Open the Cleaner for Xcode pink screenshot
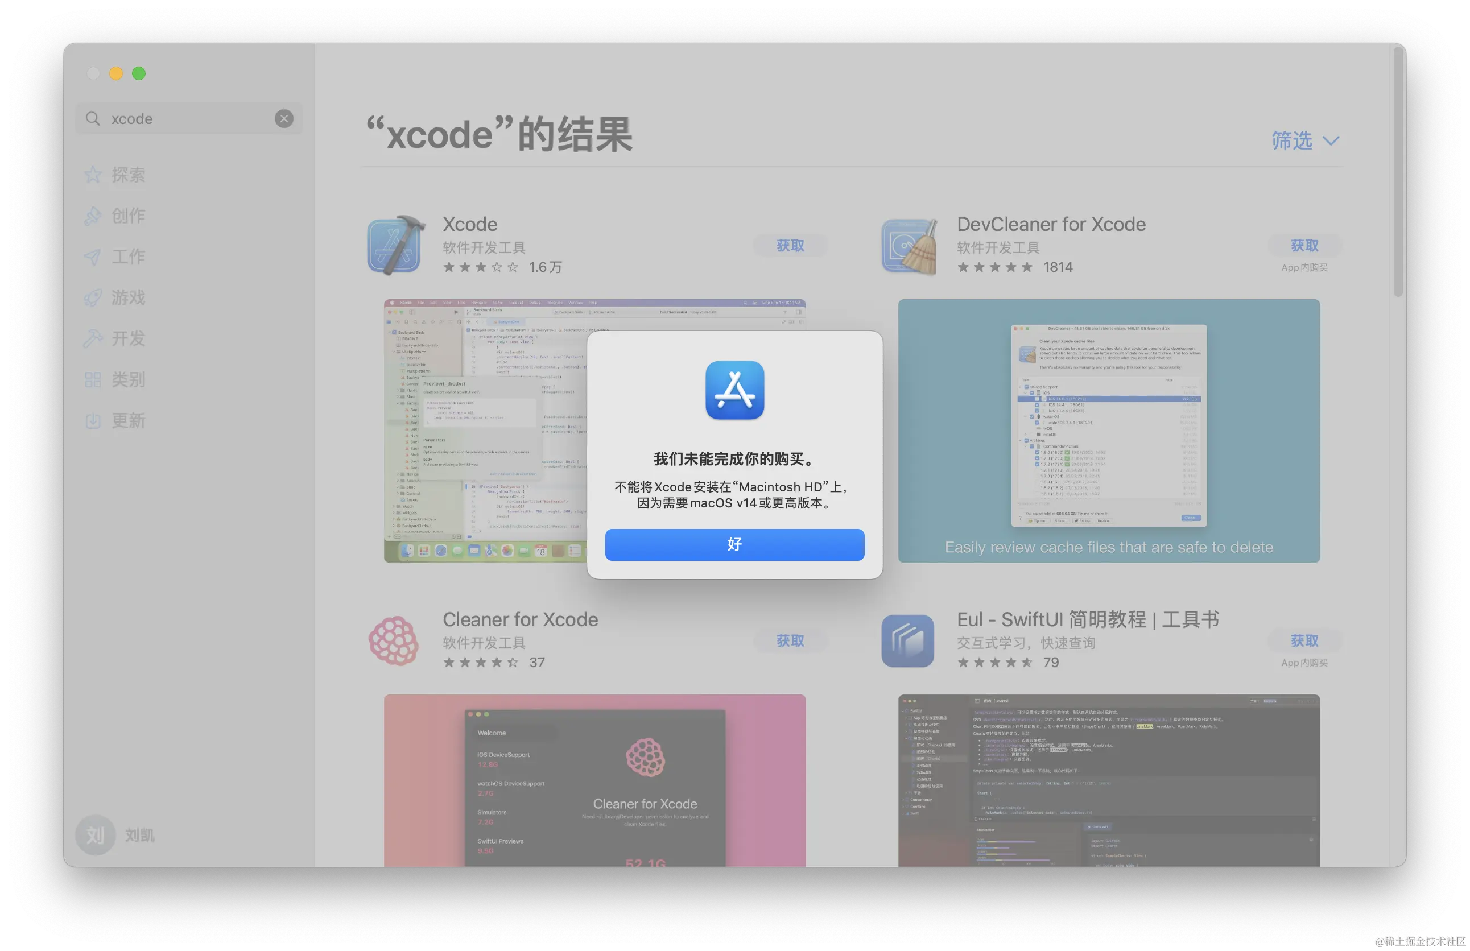 pyautogui.click(x=595, y=780)
